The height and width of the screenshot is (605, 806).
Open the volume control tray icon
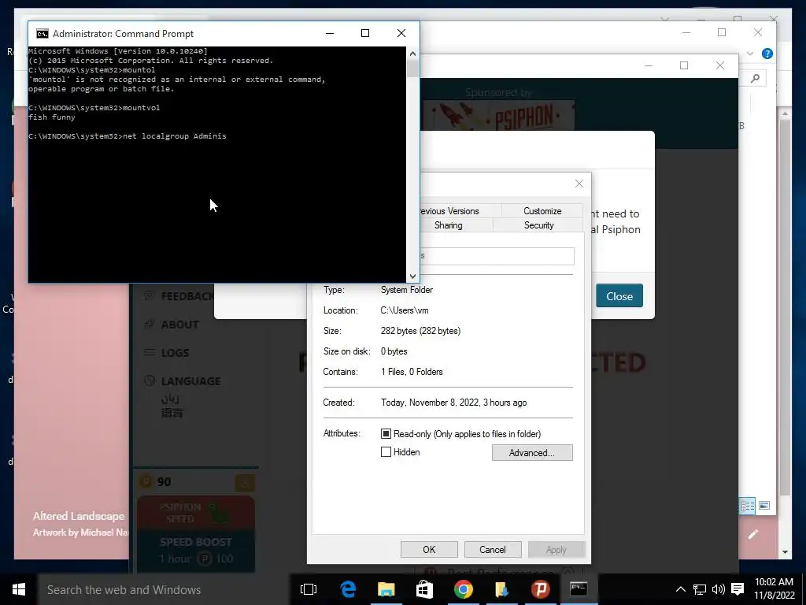point(719,589)
